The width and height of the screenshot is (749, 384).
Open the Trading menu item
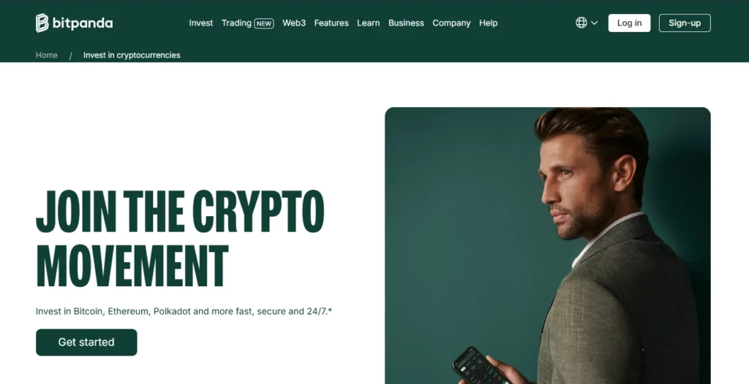click(236, 23)
